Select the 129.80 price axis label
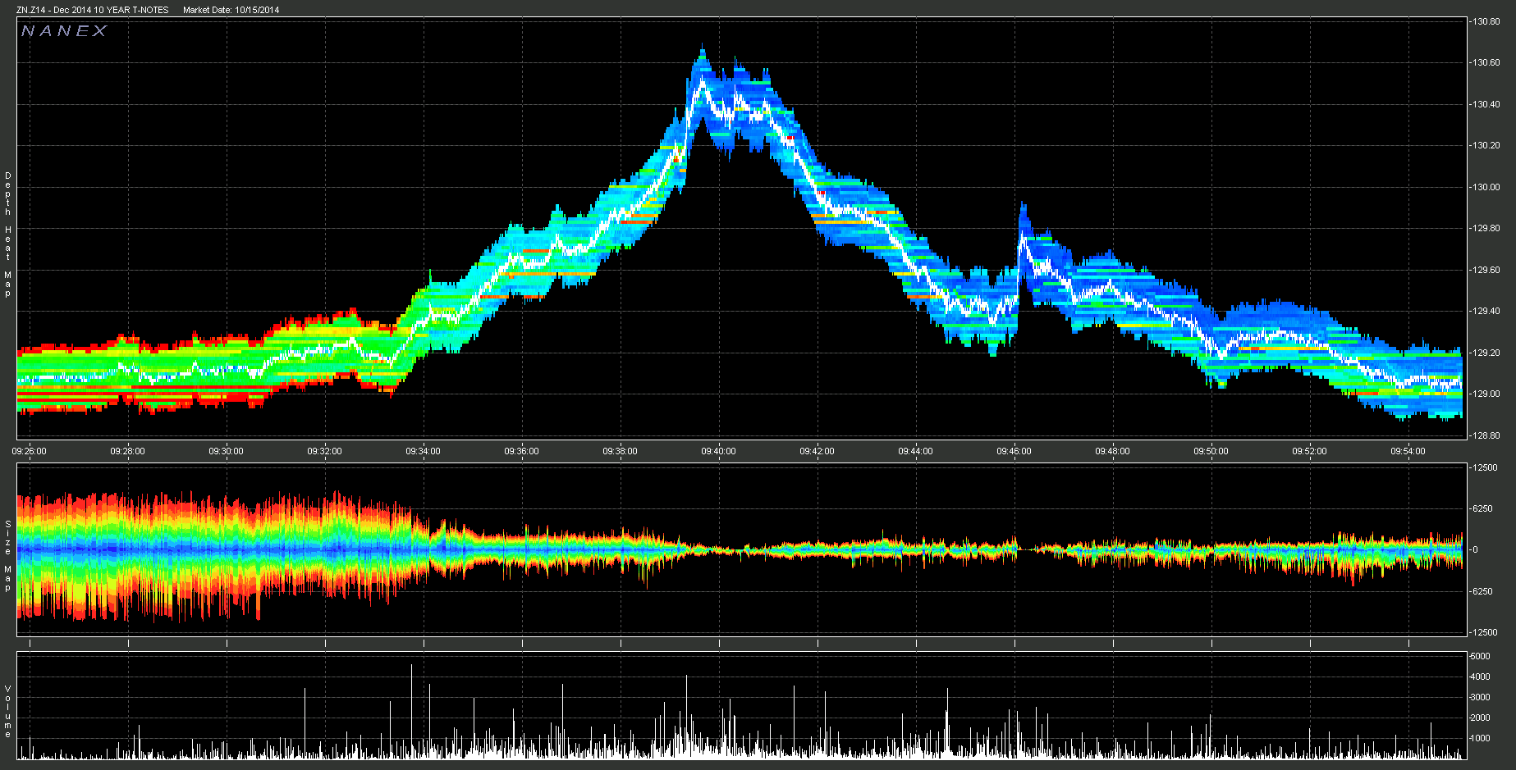 tap(1486, 228)
